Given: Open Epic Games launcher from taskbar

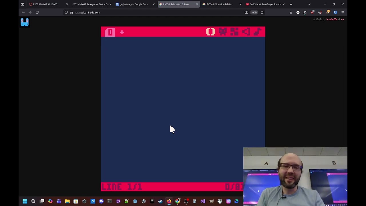Looking at the screenshot, I should (x=152, y=201).
